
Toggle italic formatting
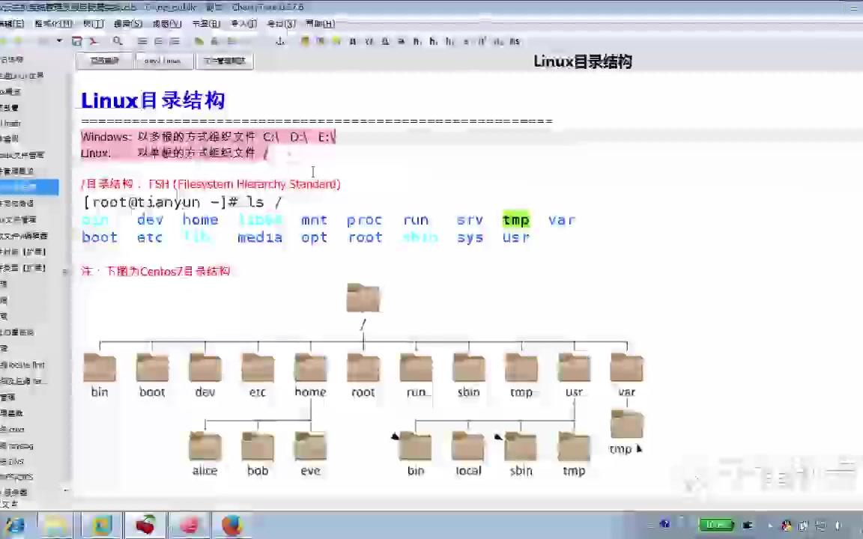pyautogui.click(x=368, y=41)
